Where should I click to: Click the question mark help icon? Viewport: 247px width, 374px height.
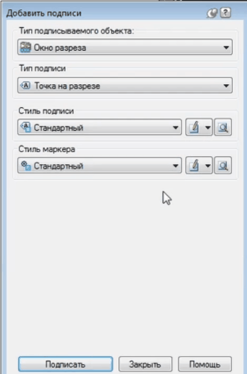pos(226,13)
